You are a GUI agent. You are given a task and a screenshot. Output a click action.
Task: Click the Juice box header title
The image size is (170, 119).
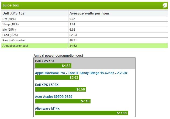click(x=11, y=5)
